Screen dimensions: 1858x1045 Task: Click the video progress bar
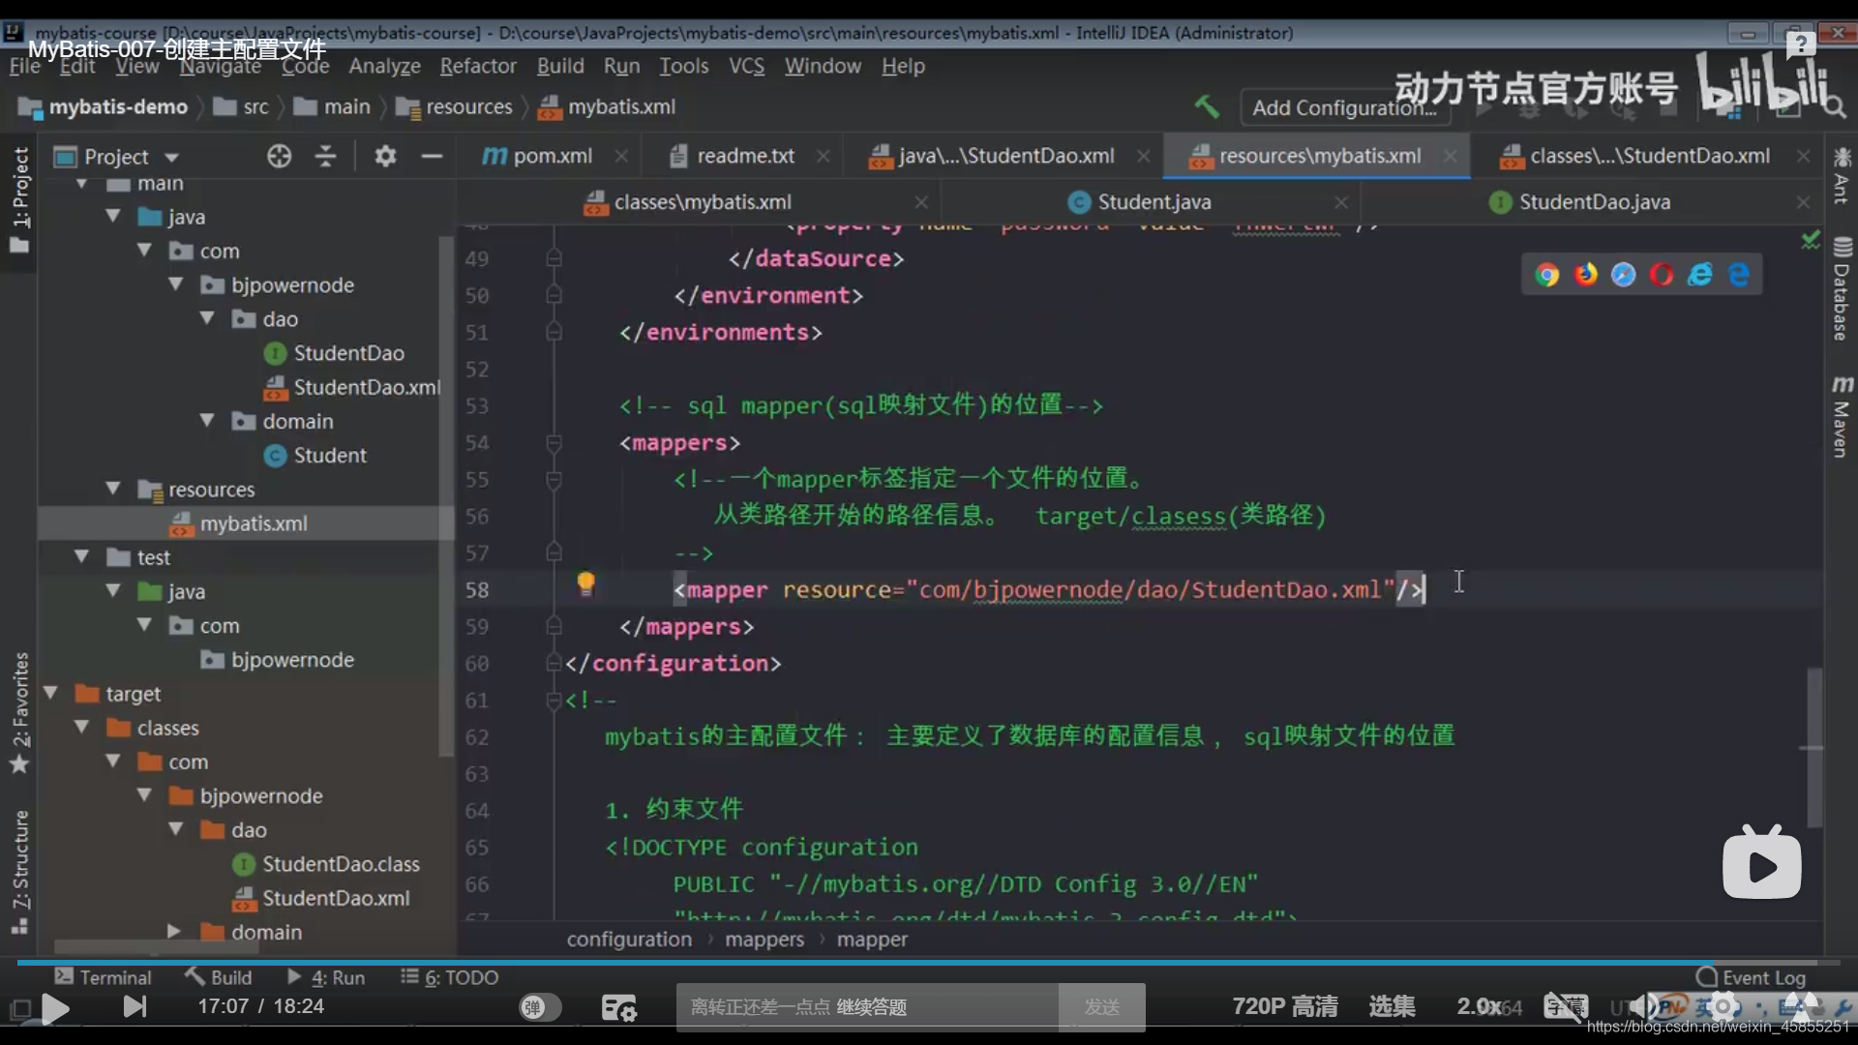coord(929,963)
